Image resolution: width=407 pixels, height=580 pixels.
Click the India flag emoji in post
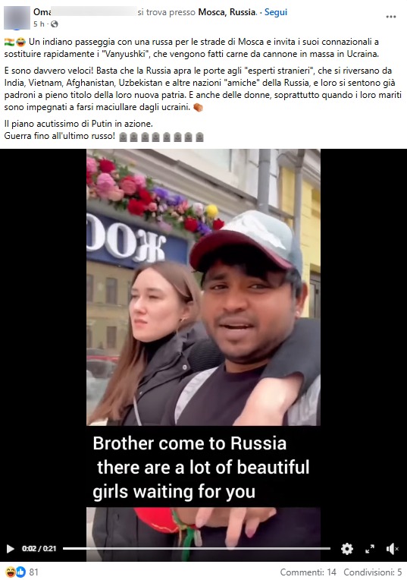[x=9, y=42]
